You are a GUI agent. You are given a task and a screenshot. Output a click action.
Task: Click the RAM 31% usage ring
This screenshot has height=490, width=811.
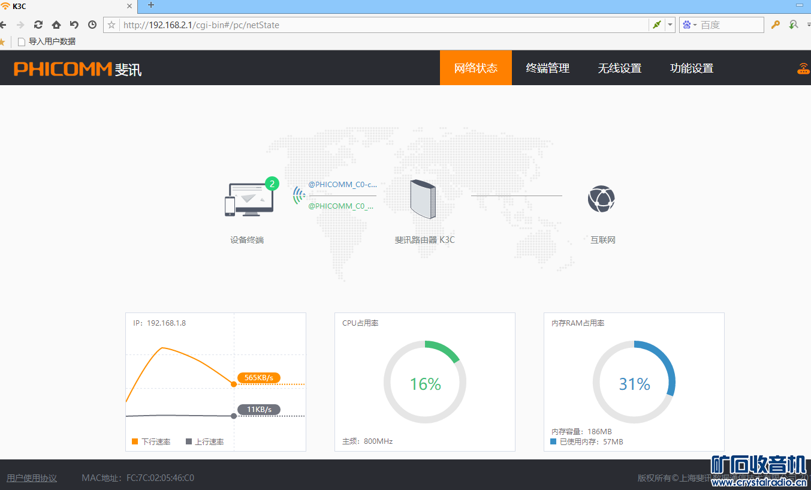(x=634, y=383)
